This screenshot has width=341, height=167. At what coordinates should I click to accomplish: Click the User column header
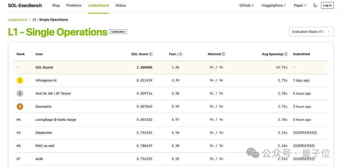point(39,54)
